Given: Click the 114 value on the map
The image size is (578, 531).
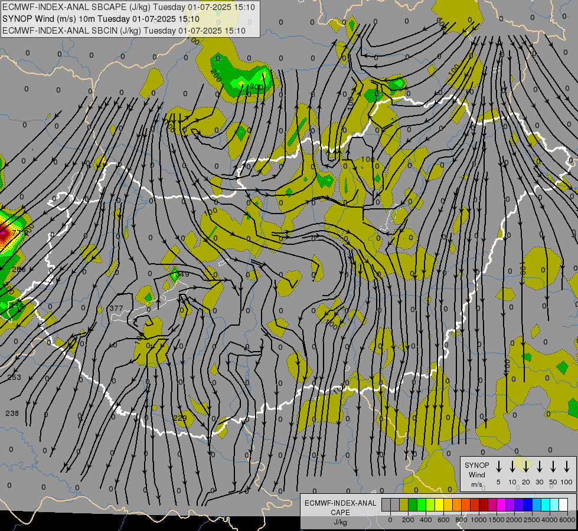Looking at the screenshot, I should point(16,306).
